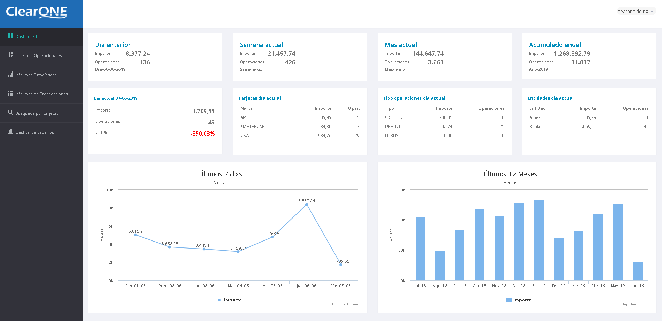Click the Entidades día actual heading
662x321 pixels.
pyautogui.click(x=550, y=98)
